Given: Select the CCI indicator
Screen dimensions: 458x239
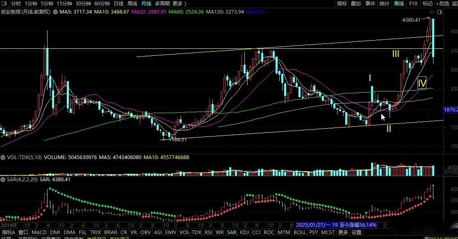Looking at the screenshot, I should (256, 232).
